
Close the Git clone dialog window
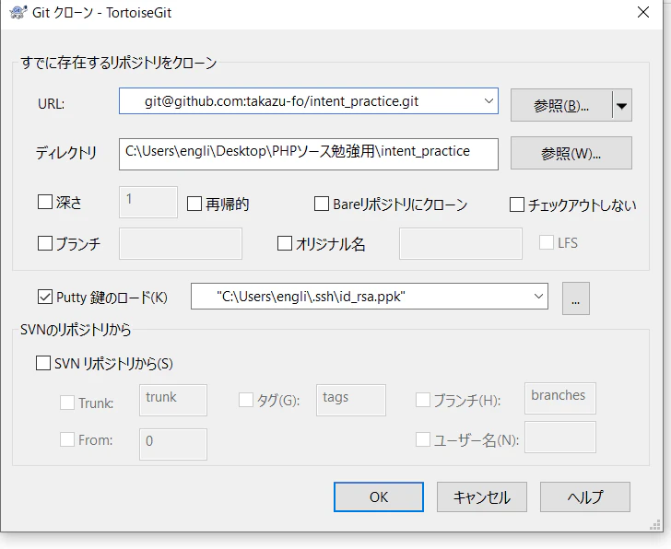coord(643,12)
